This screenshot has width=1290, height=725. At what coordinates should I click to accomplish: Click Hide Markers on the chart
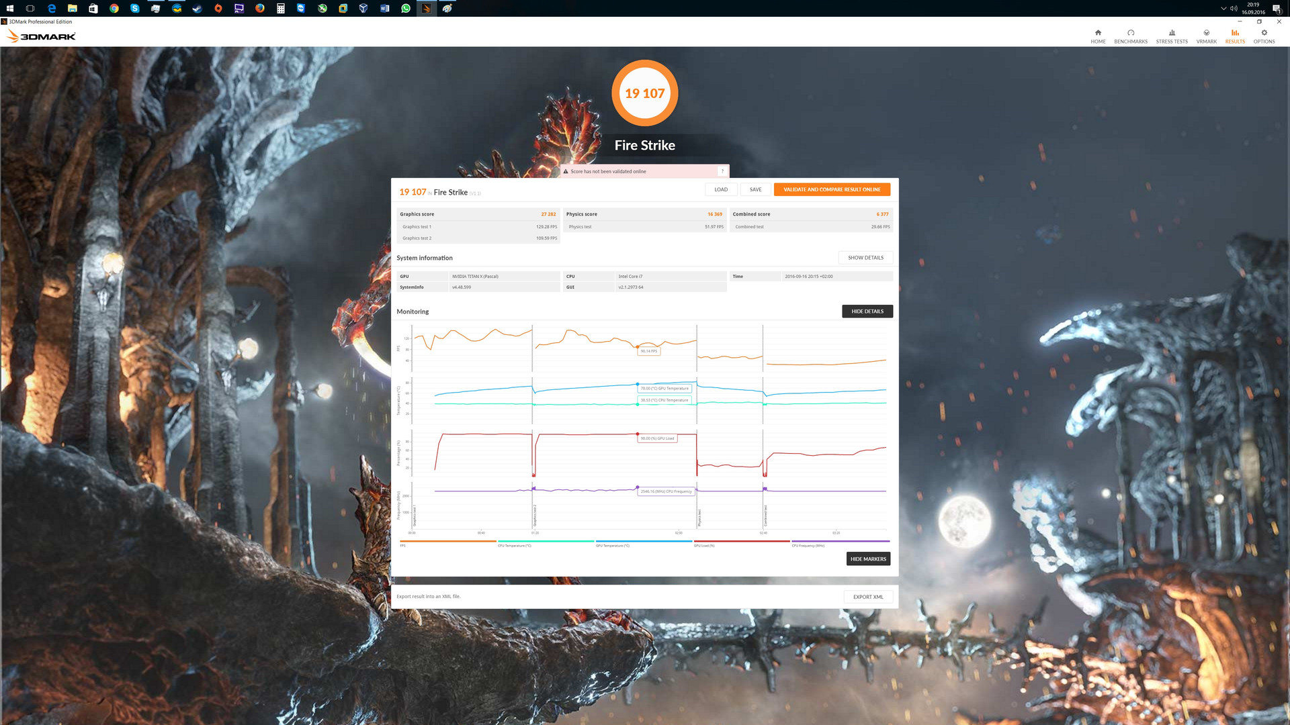click(x=868, y=559)
